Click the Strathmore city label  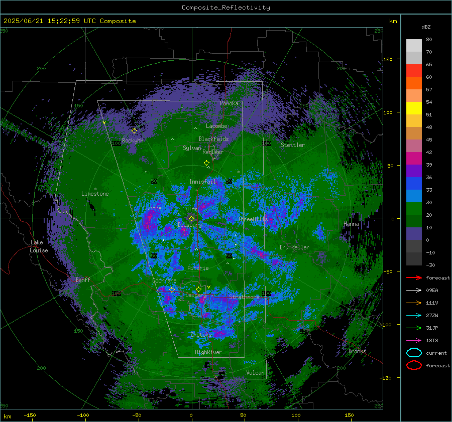244,297
